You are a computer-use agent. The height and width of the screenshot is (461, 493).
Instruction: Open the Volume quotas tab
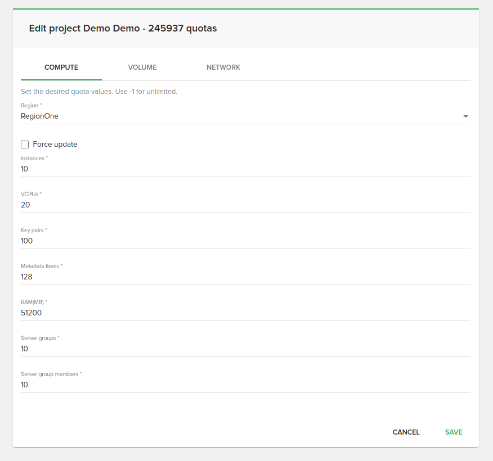(142, 67)
